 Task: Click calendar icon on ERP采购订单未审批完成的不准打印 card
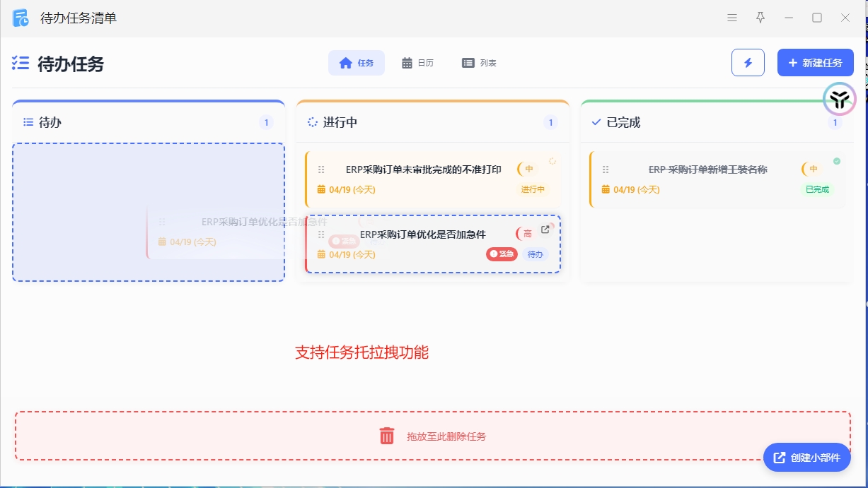pos(321,189)
